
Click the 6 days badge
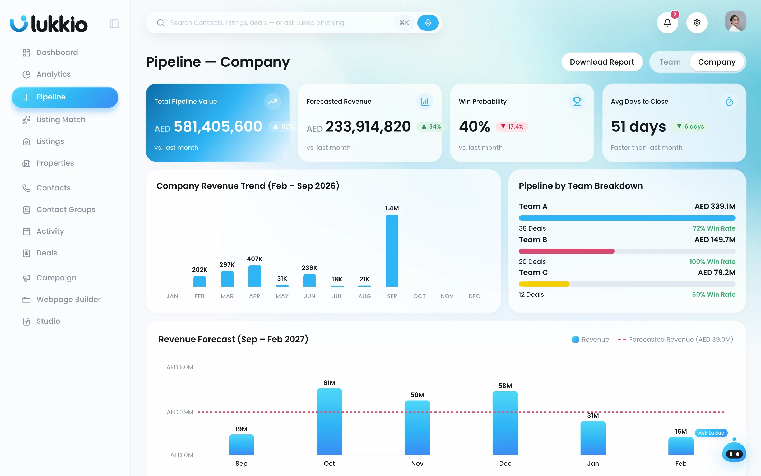(x=690, y=127)
